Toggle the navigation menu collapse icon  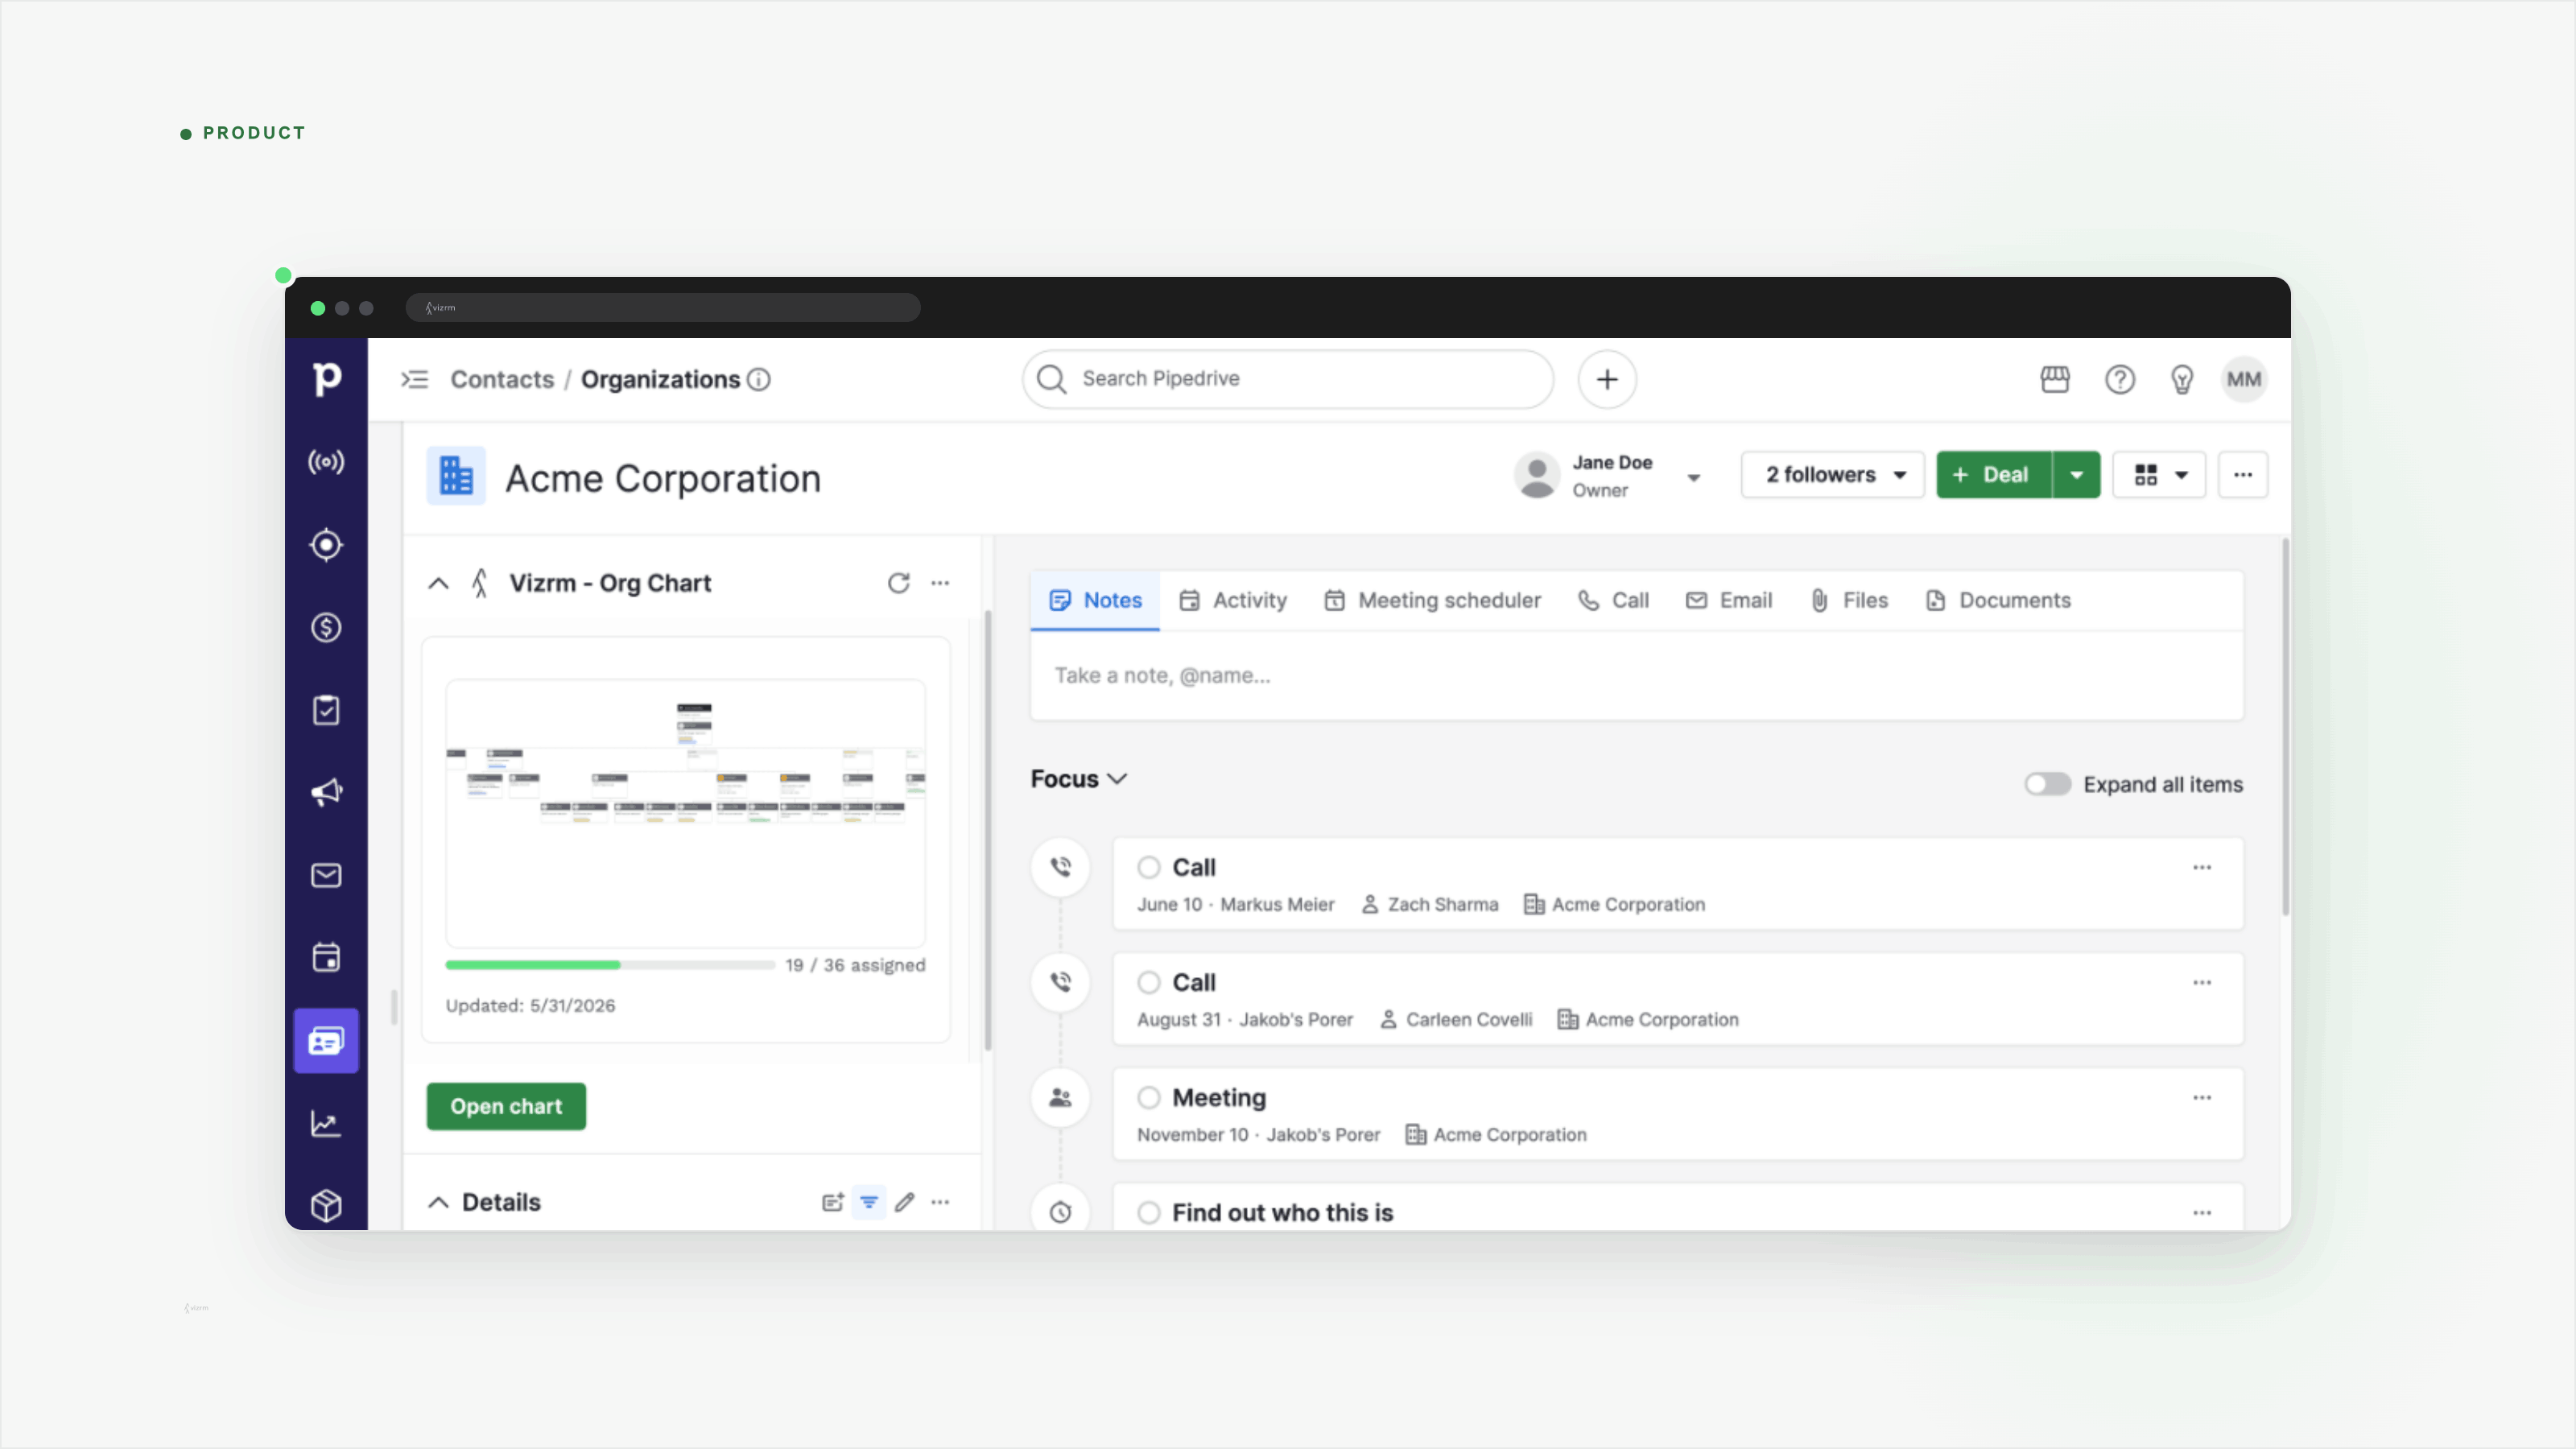coord(415,380)
